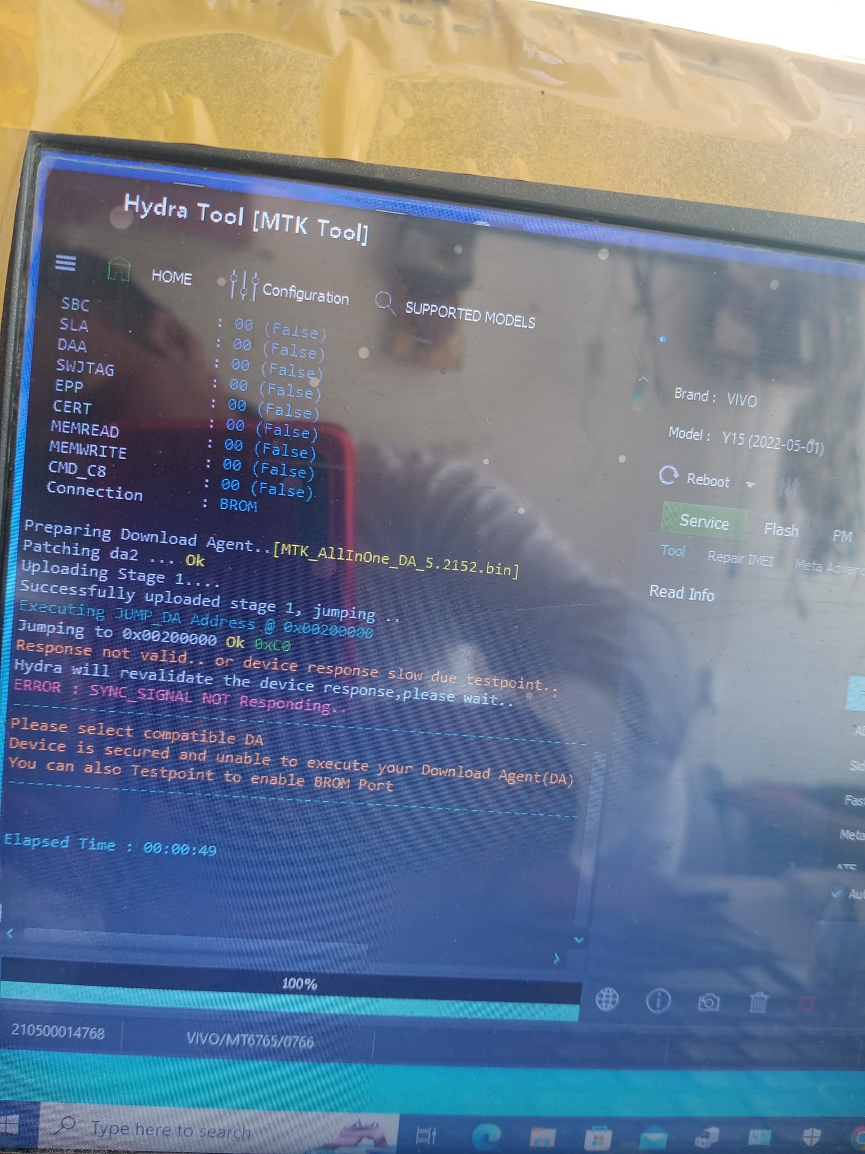Open File Explorer from the taskbar
This screenshot has height=1154, width=865.
click(542, 1137)
